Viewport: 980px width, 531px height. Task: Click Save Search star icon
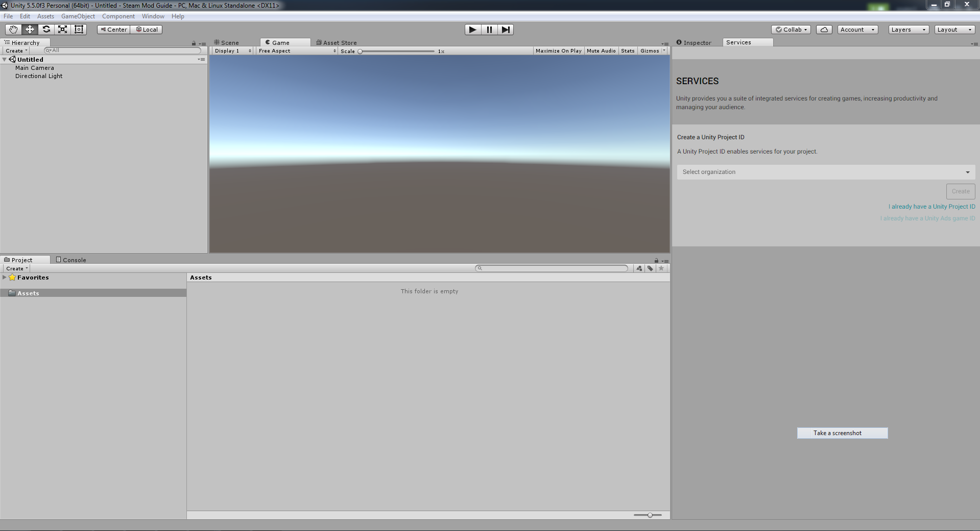661,268
